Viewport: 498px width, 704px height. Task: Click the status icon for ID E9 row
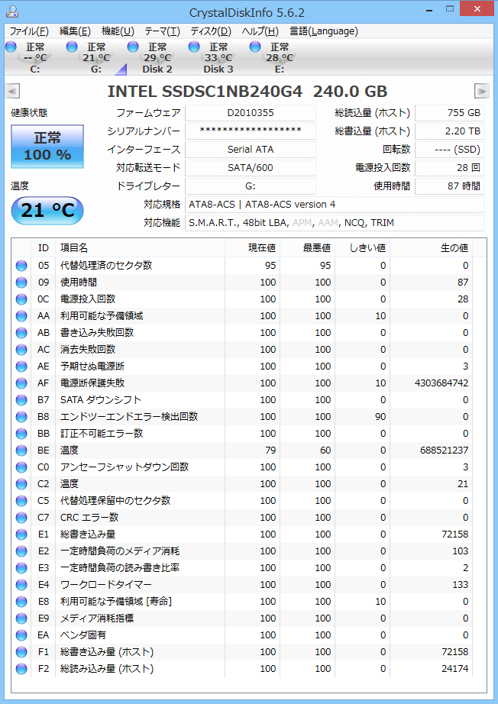21,618
